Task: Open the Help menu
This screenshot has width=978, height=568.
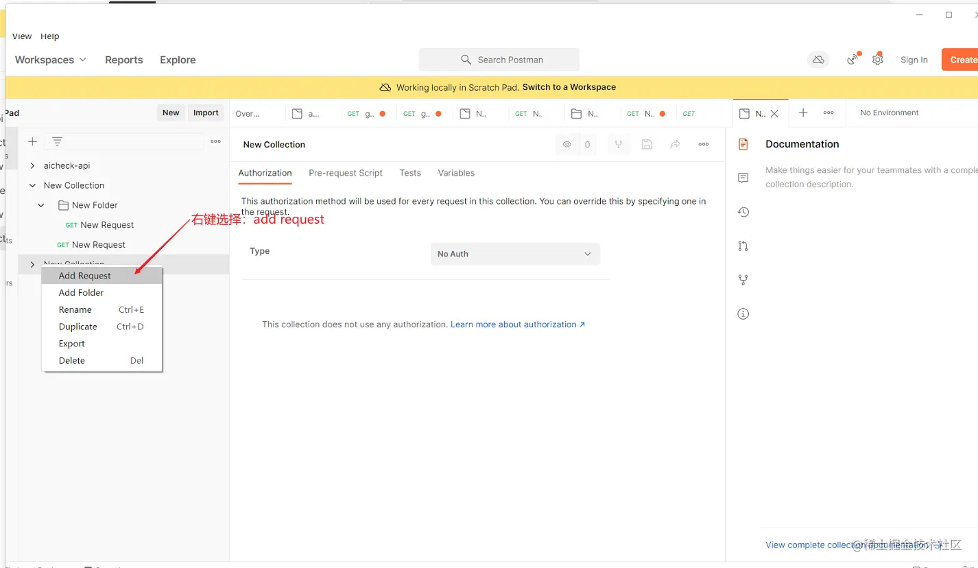Action: (x=49, y=36)
